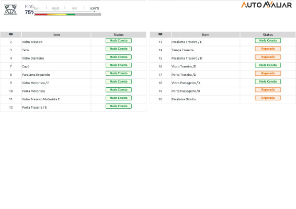Select the Excelente rating label
Viewport: 296px width, 209px height.
pyautogui.click(x=94, y=8)
